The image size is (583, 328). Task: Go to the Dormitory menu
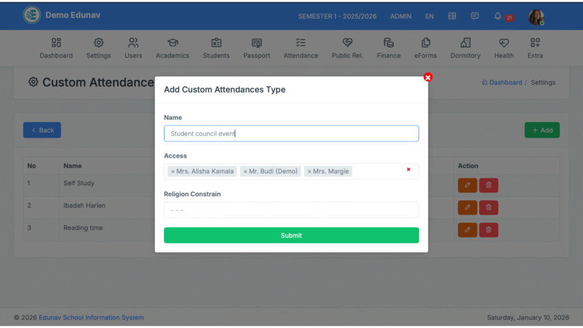point(465,48)
